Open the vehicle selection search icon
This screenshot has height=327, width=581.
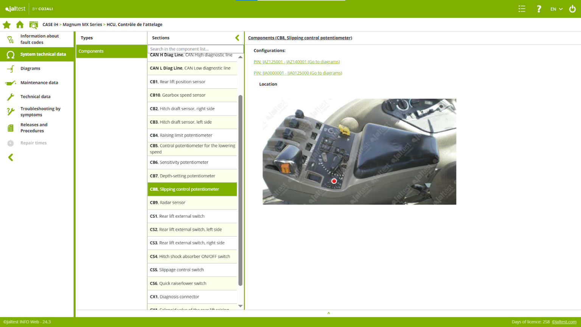coord(33,24)
